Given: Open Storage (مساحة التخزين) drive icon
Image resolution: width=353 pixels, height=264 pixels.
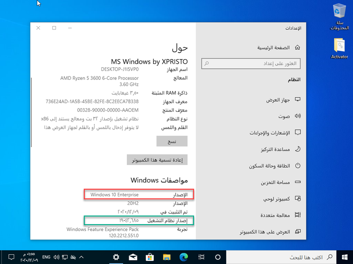Looking at the screenshot, I should 298,182.
